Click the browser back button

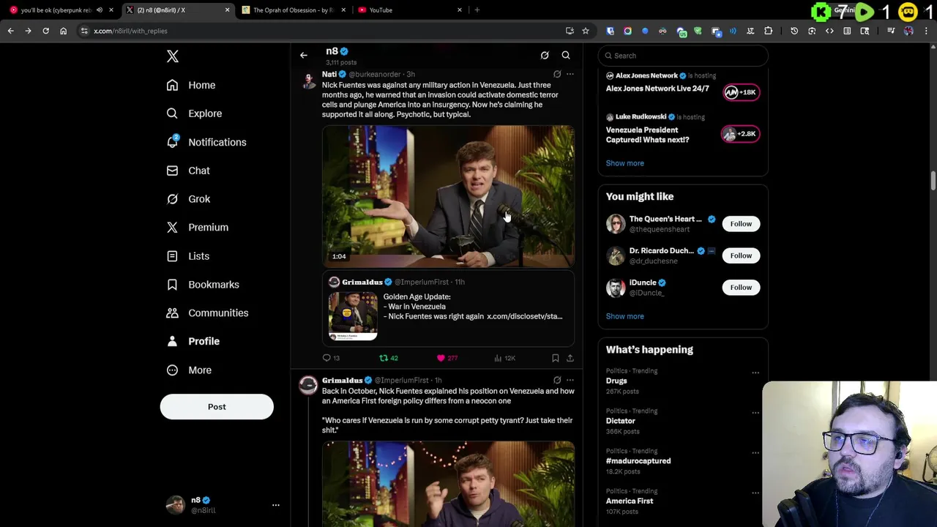[x=10, y=31]
